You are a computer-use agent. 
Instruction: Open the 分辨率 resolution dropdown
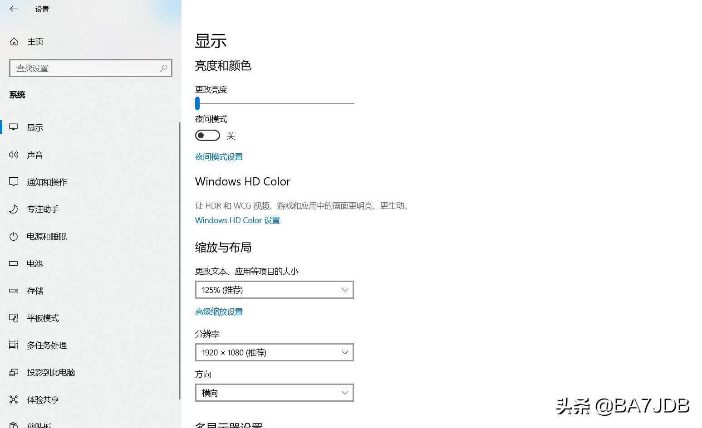click(274, 352)
